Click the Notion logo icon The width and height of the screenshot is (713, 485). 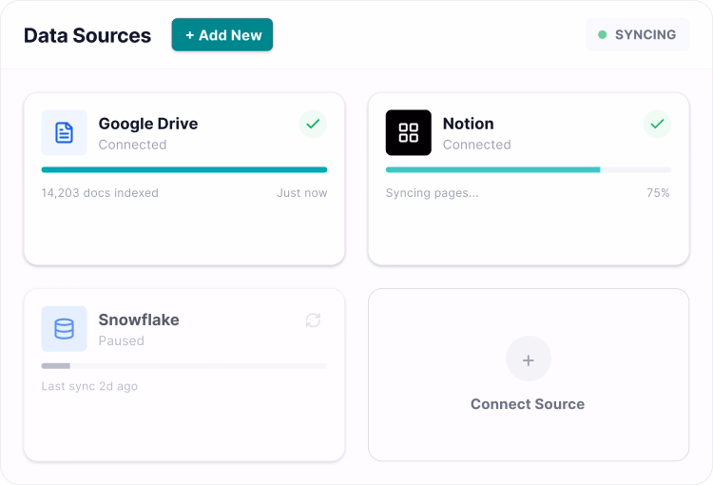click(408, 133)
